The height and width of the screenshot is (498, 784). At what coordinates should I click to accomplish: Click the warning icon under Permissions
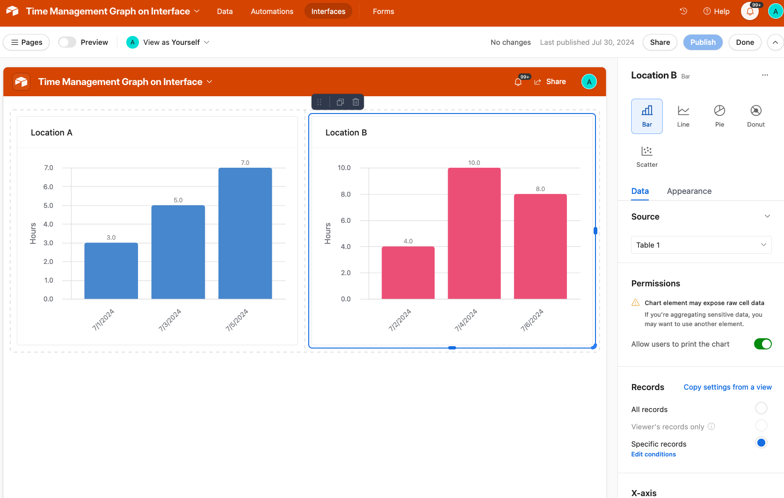[636, 303]
